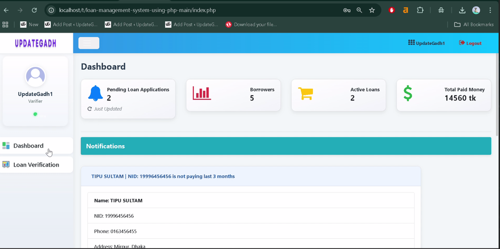Open the Chrome three-dot menu

[x=490, y=10]
